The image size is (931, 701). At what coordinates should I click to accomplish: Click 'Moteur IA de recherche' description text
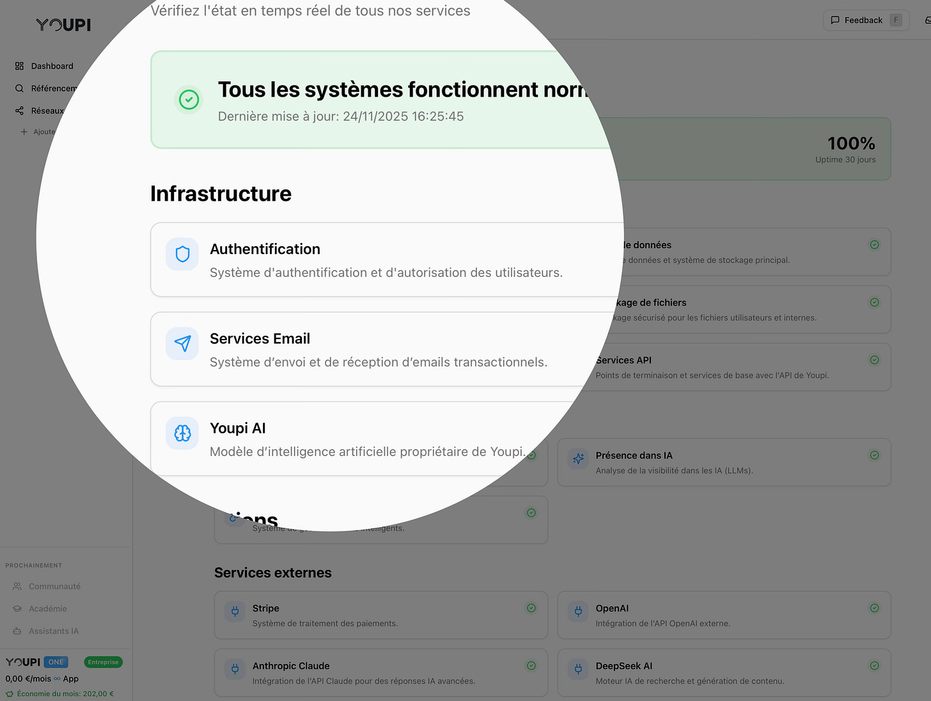coord(690,681)
